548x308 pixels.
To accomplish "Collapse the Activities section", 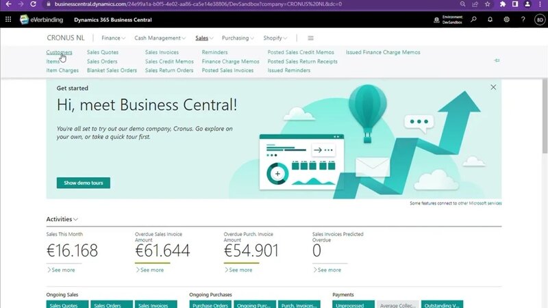I will click(x=62, y=219).
